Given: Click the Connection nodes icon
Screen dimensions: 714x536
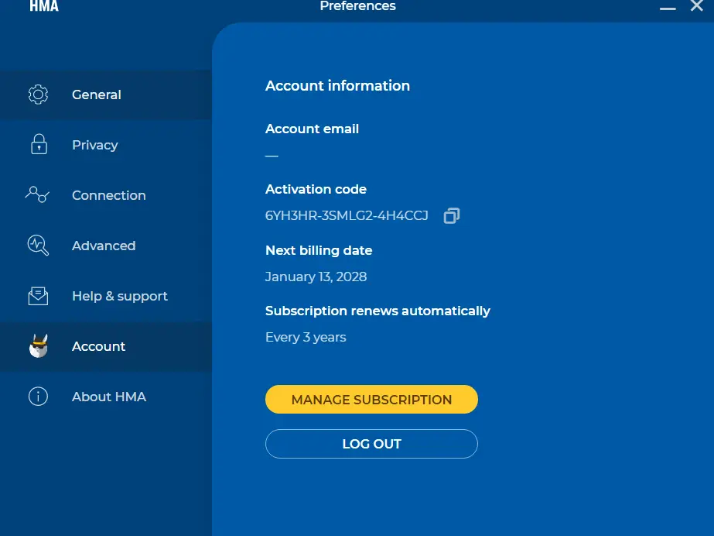Looking at the screenshot, I should click(x=37, y=194).
